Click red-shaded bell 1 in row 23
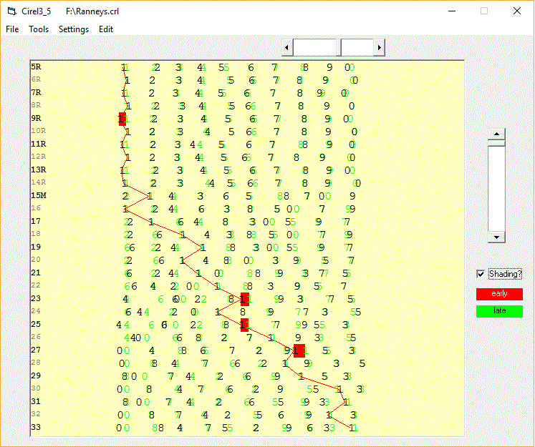Viewport: 535px width, 447px height. click(245, 299)
